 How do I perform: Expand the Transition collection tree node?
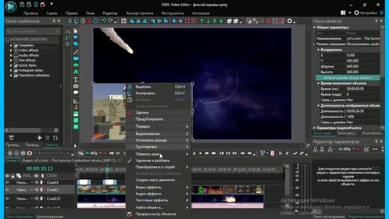tap(11, 75)
